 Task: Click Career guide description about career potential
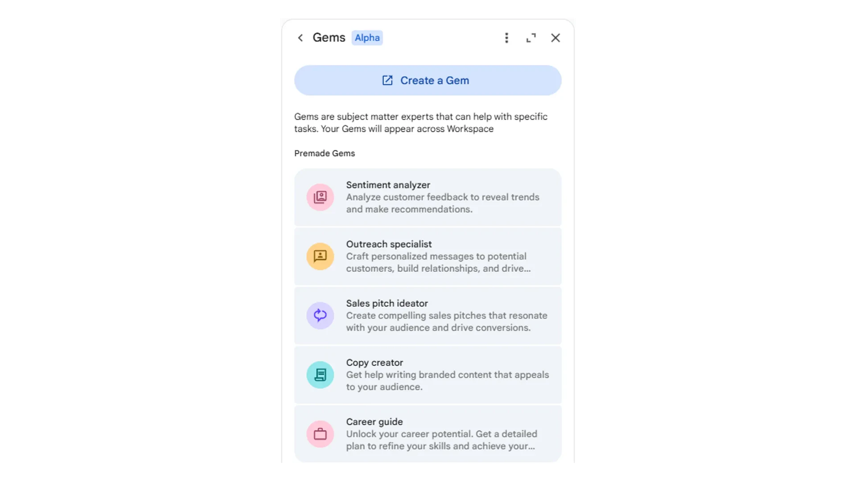point(441,440)
